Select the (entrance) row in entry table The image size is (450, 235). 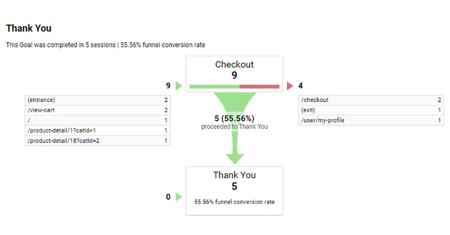97,100
